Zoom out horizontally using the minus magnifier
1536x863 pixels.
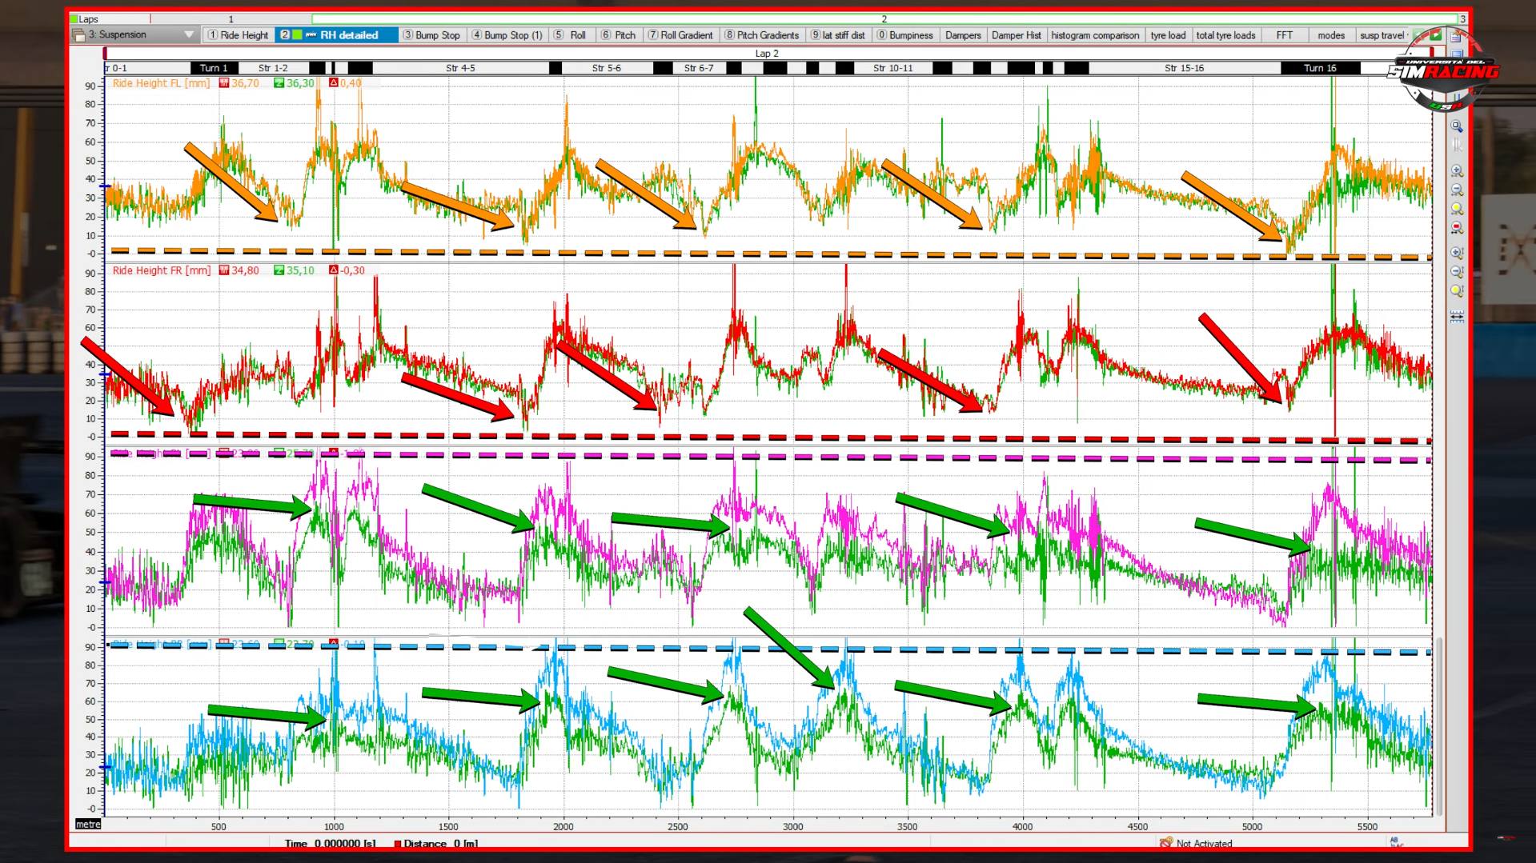[x=1457, y=190]
